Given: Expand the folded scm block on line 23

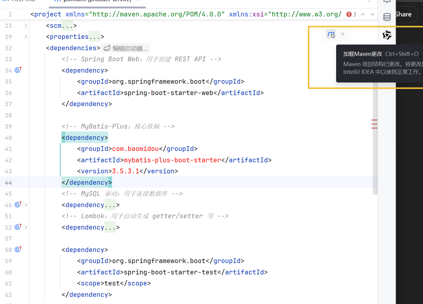Looking at the screenshot, I should pyautogui.click(x=26, y=26).
